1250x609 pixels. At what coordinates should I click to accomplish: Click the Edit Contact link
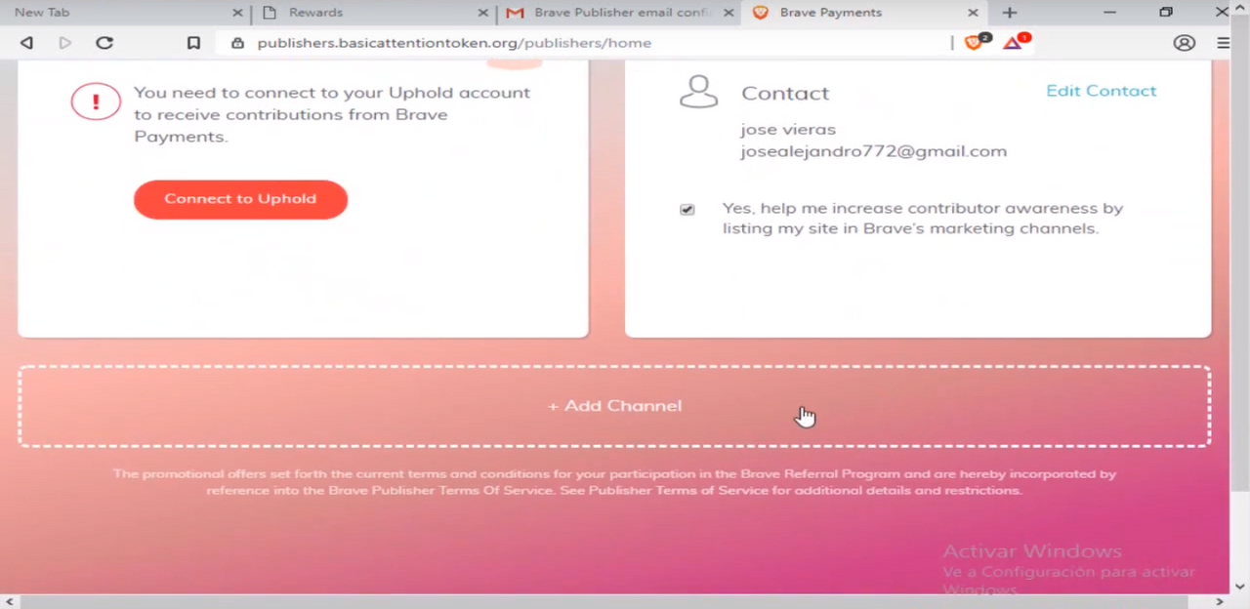point(1101,91)
